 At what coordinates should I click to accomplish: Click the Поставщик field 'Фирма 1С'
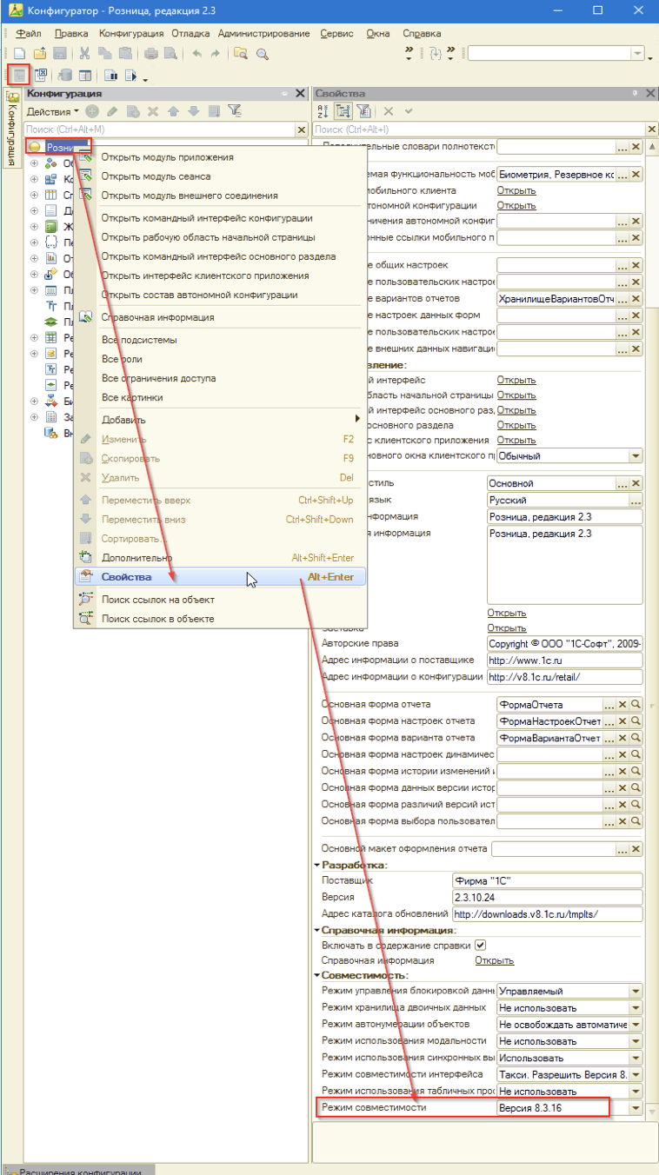tap(546, 880)
